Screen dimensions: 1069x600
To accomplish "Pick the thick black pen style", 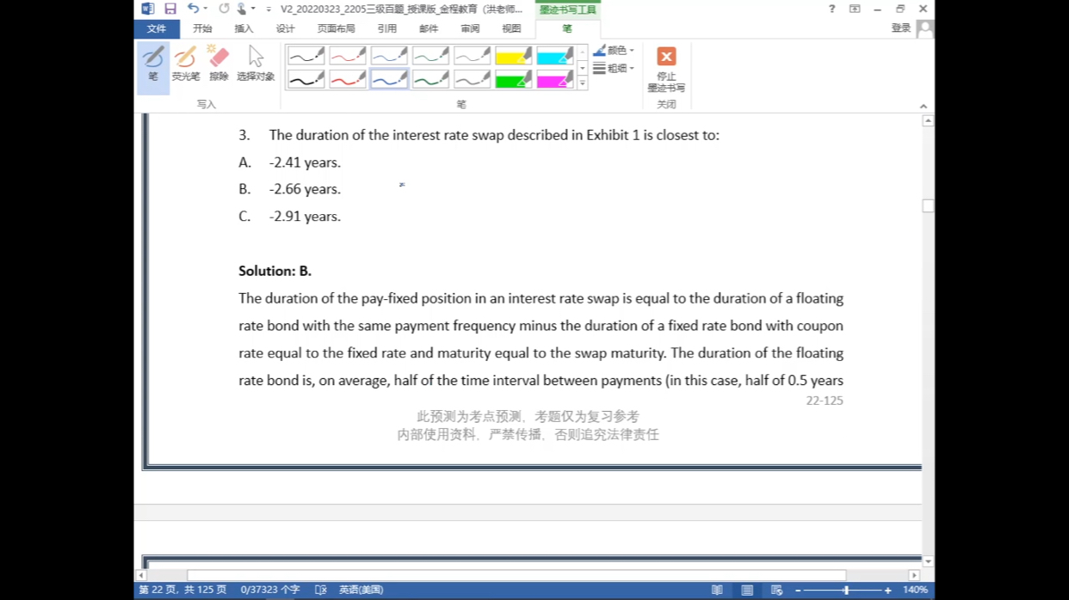I will pyautogui.click(x=306, y=80).
